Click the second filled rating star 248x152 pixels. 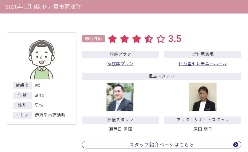[124, 39]
